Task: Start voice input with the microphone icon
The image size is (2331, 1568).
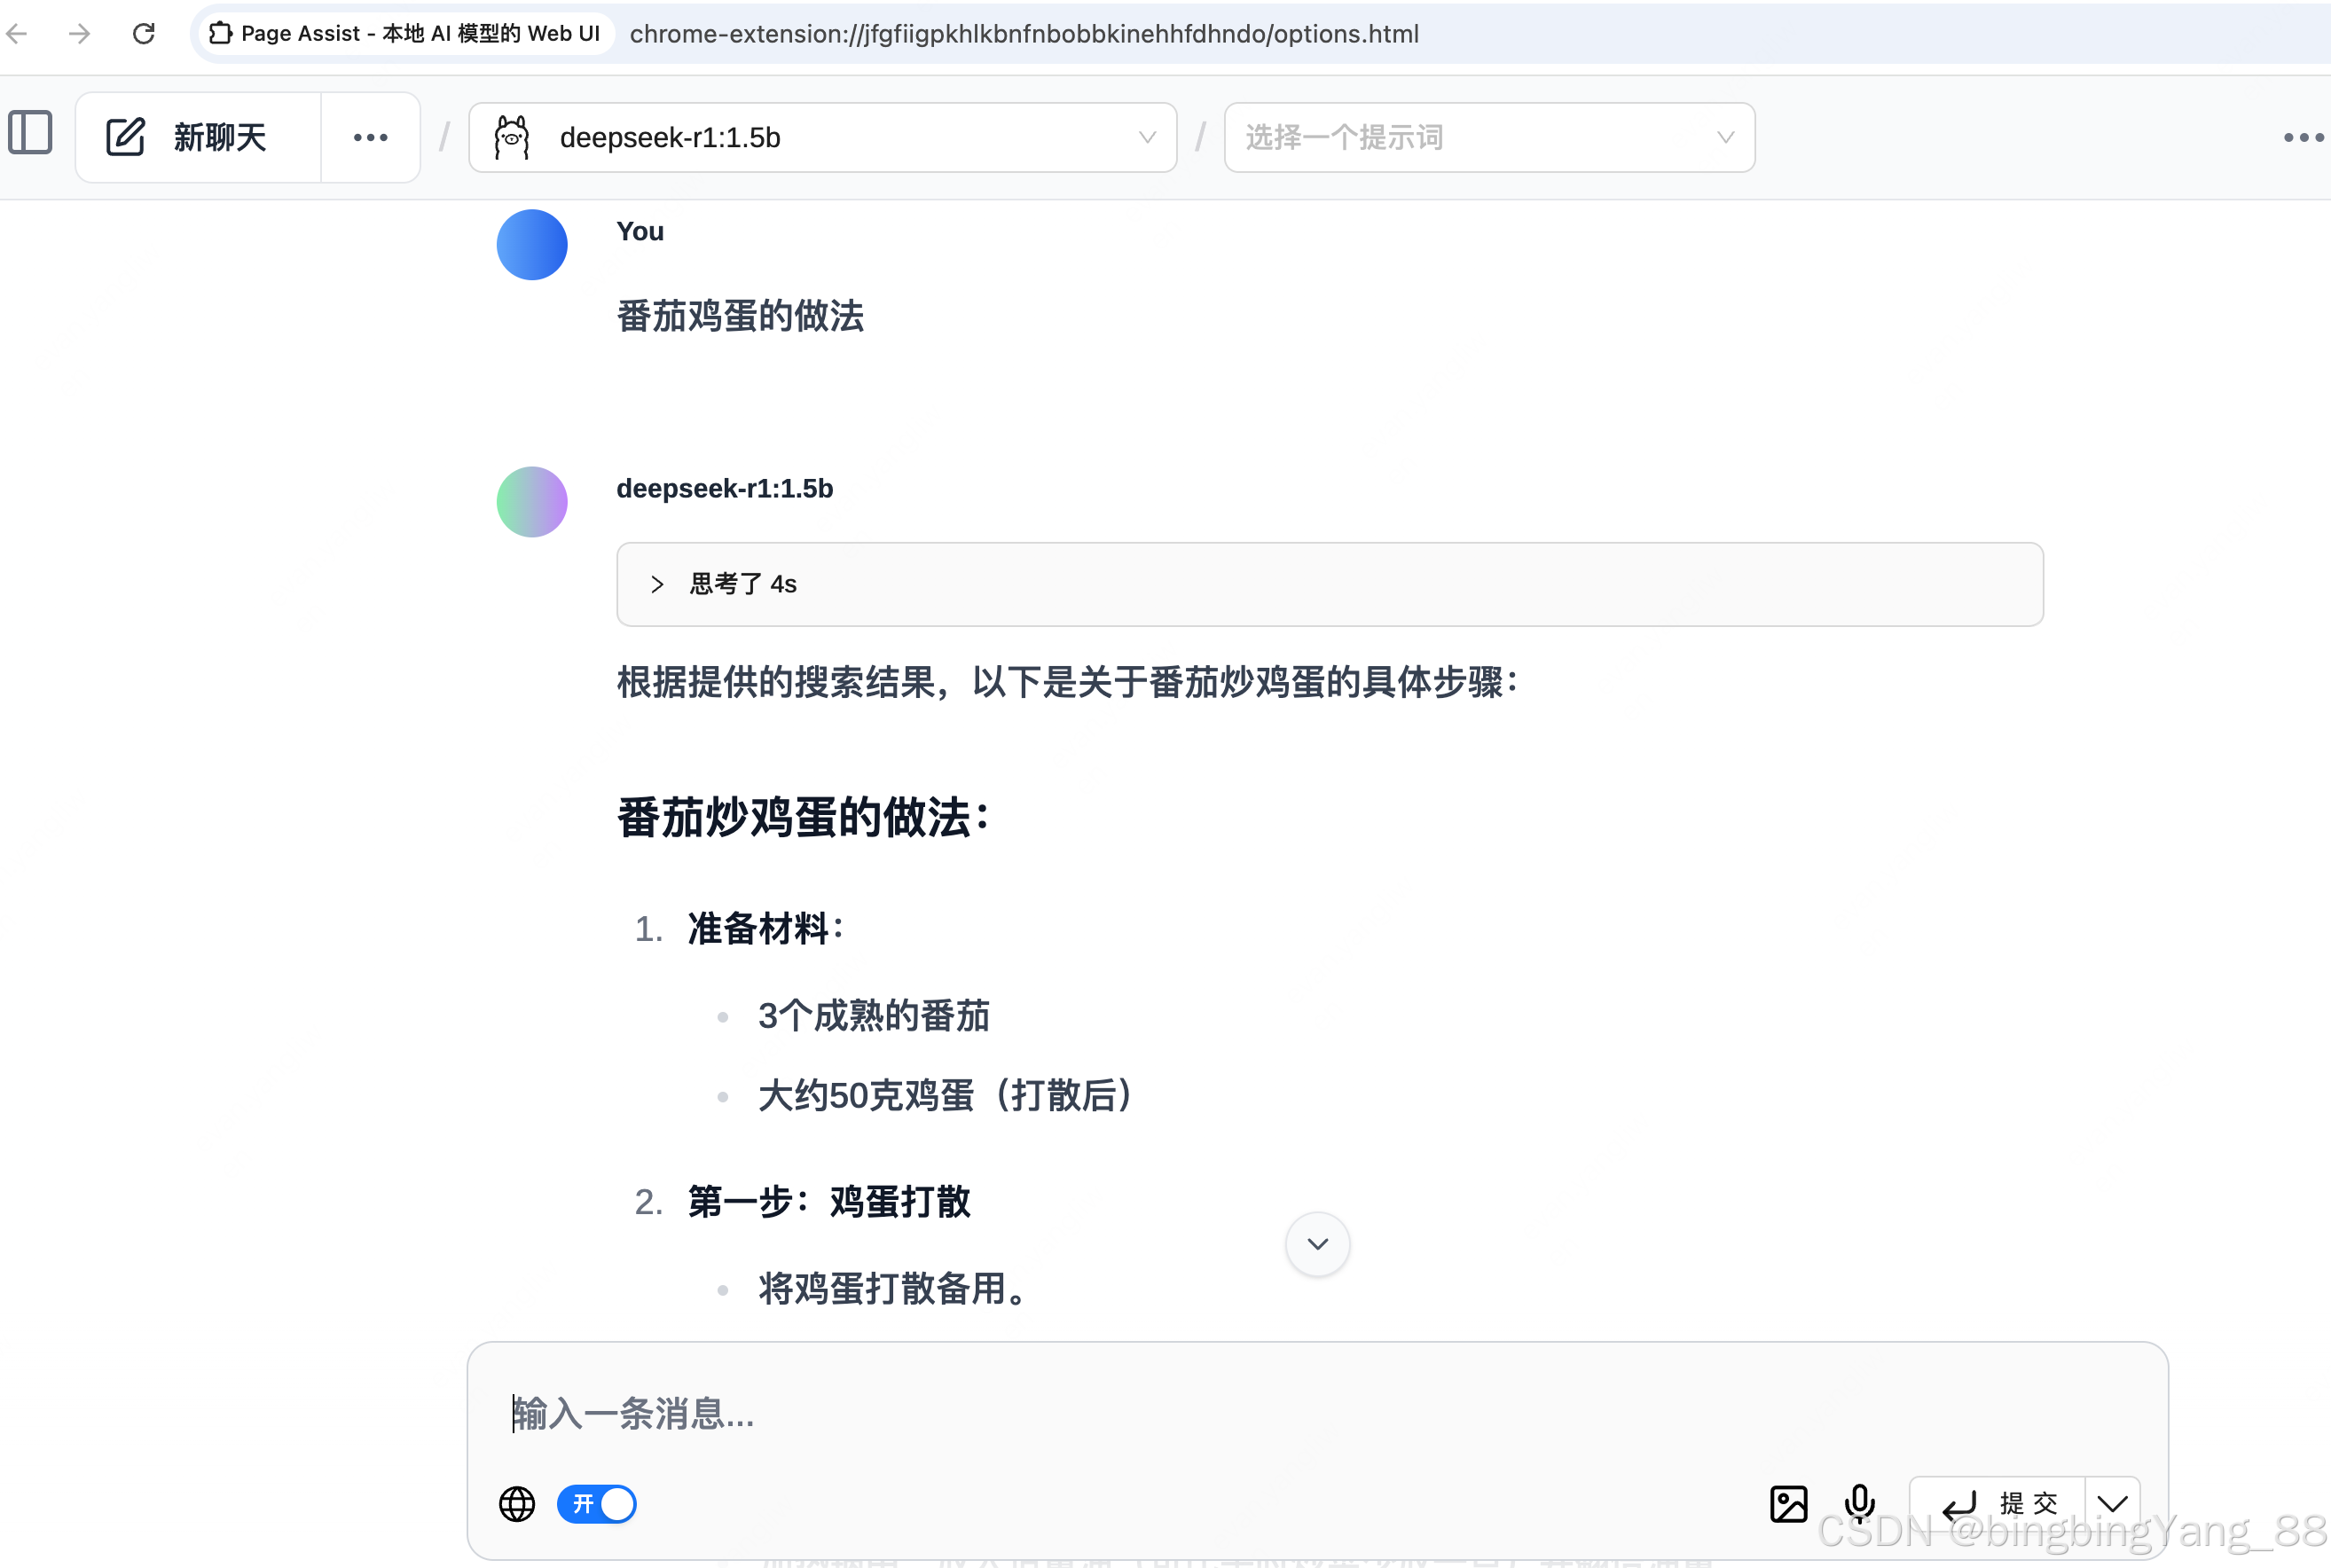Action: pos(1859,1501)
